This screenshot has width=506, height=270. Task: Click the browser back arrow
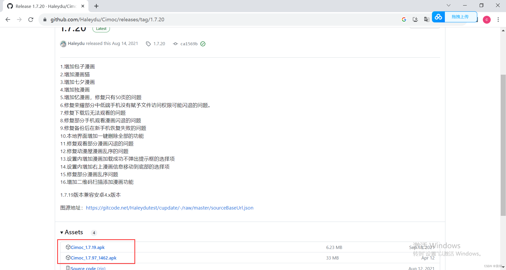click(8, 19)
